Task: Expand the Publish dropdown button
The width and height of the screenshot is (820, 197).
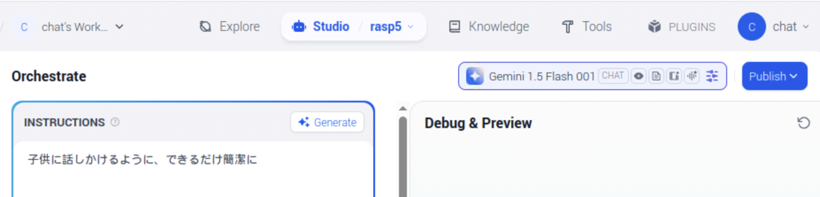Action: coord(774,76)
